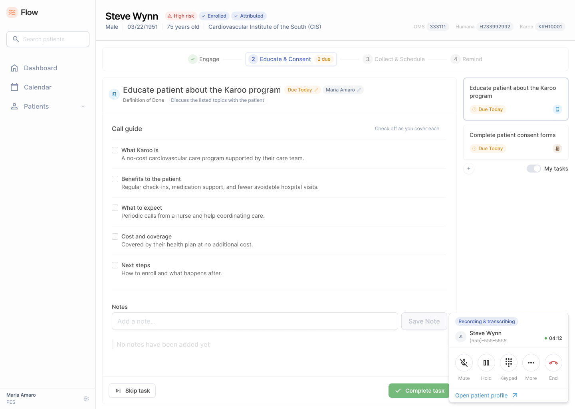Image resolution: width=575 pixels, height=409 pixels.
Task: Open the Complete patient consent forms card
Action: coord(516,141)
